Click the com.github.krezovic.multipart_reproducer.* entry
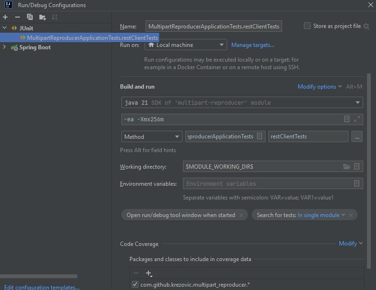This screenshot has height=290, width=376. [195, 285]
